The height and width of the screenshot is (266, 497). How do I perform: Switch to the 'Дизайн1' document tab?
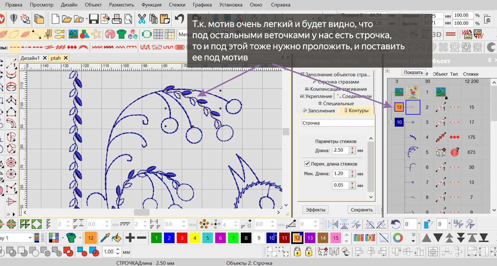click(x=30, y=58)
